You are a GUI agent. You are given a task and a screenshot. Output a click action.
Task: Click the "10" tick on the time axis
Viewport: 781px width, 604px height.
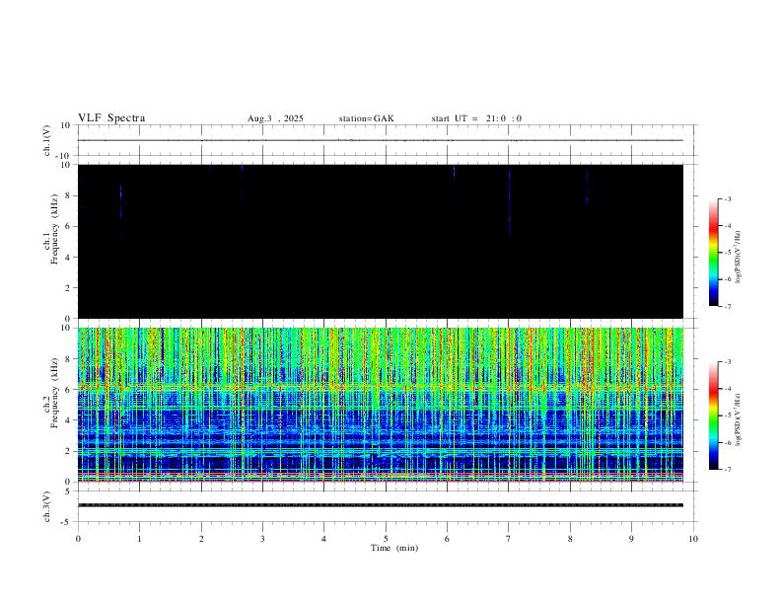coord(693,539)
